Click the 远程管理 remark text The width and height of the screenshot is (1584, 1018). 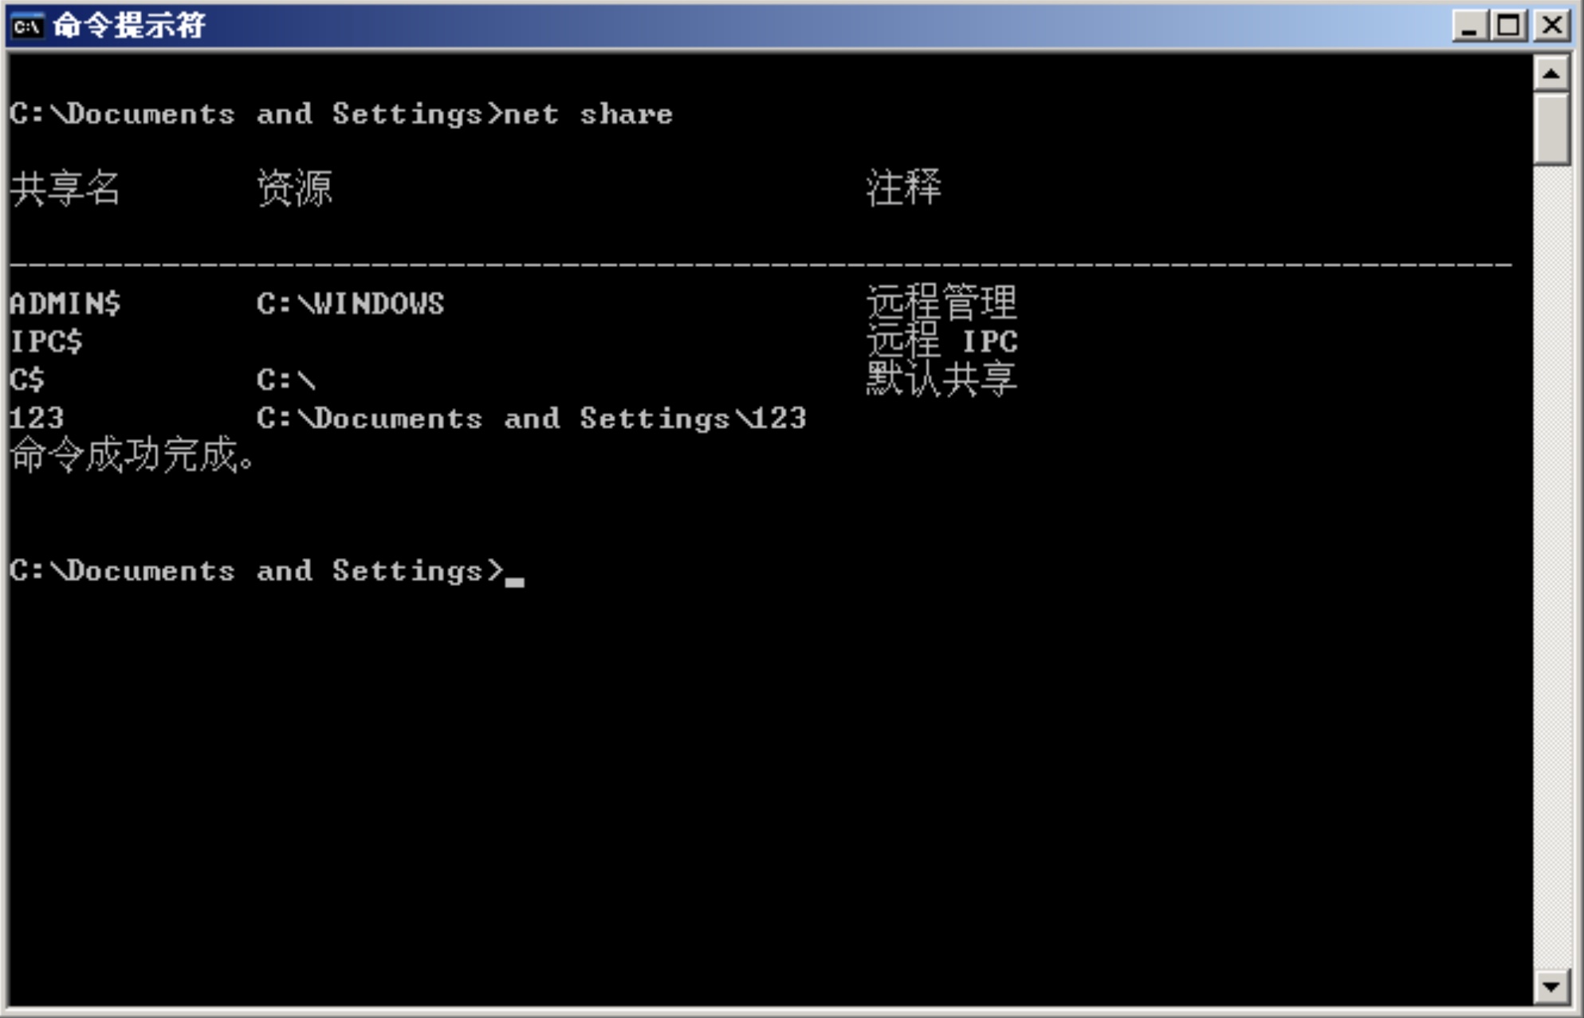[x=941, y=303]
